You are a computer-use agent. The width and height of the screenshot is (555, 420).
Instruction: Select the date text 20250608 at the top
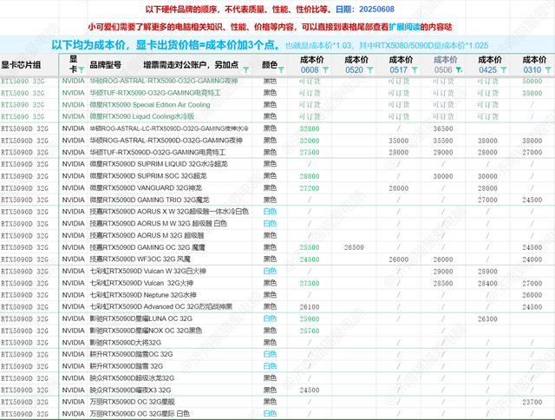coord(376,10)
